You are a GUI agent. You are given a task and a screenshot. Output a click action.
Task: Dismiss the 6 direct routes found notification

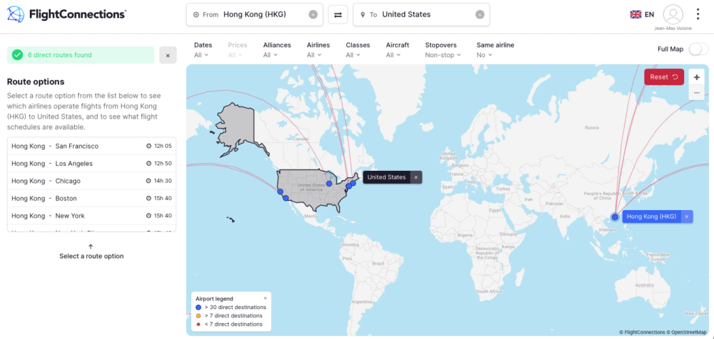point(168,55)
